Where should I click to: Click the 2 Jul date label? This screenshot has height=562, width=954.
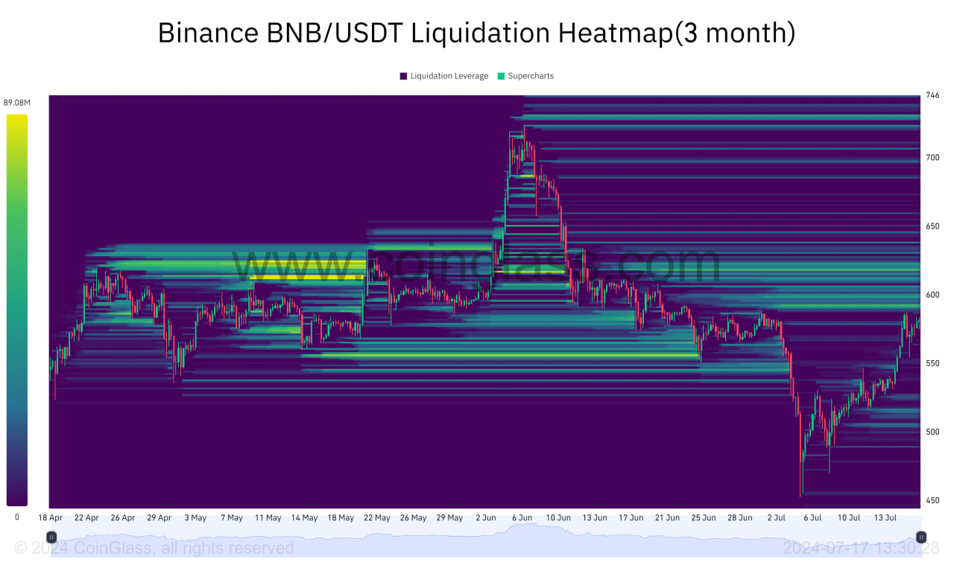tap(776, 517)
